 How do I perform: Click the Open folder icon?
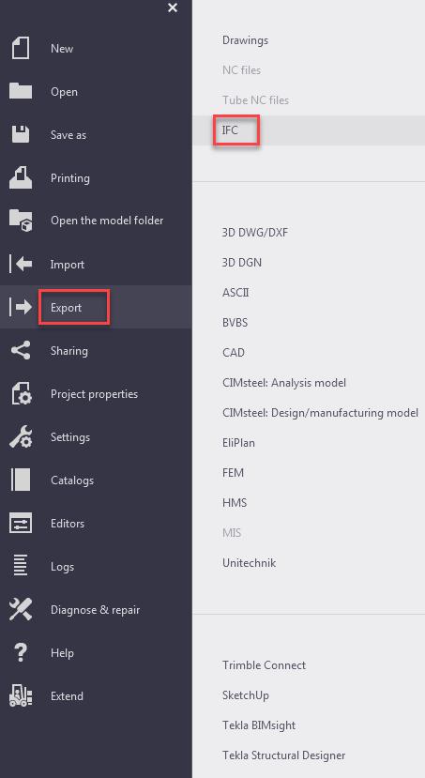(x=21, y=91)
